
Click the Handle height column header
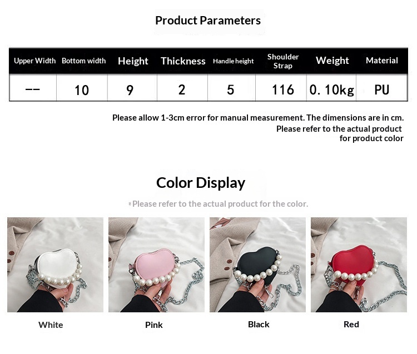point(233,61)
